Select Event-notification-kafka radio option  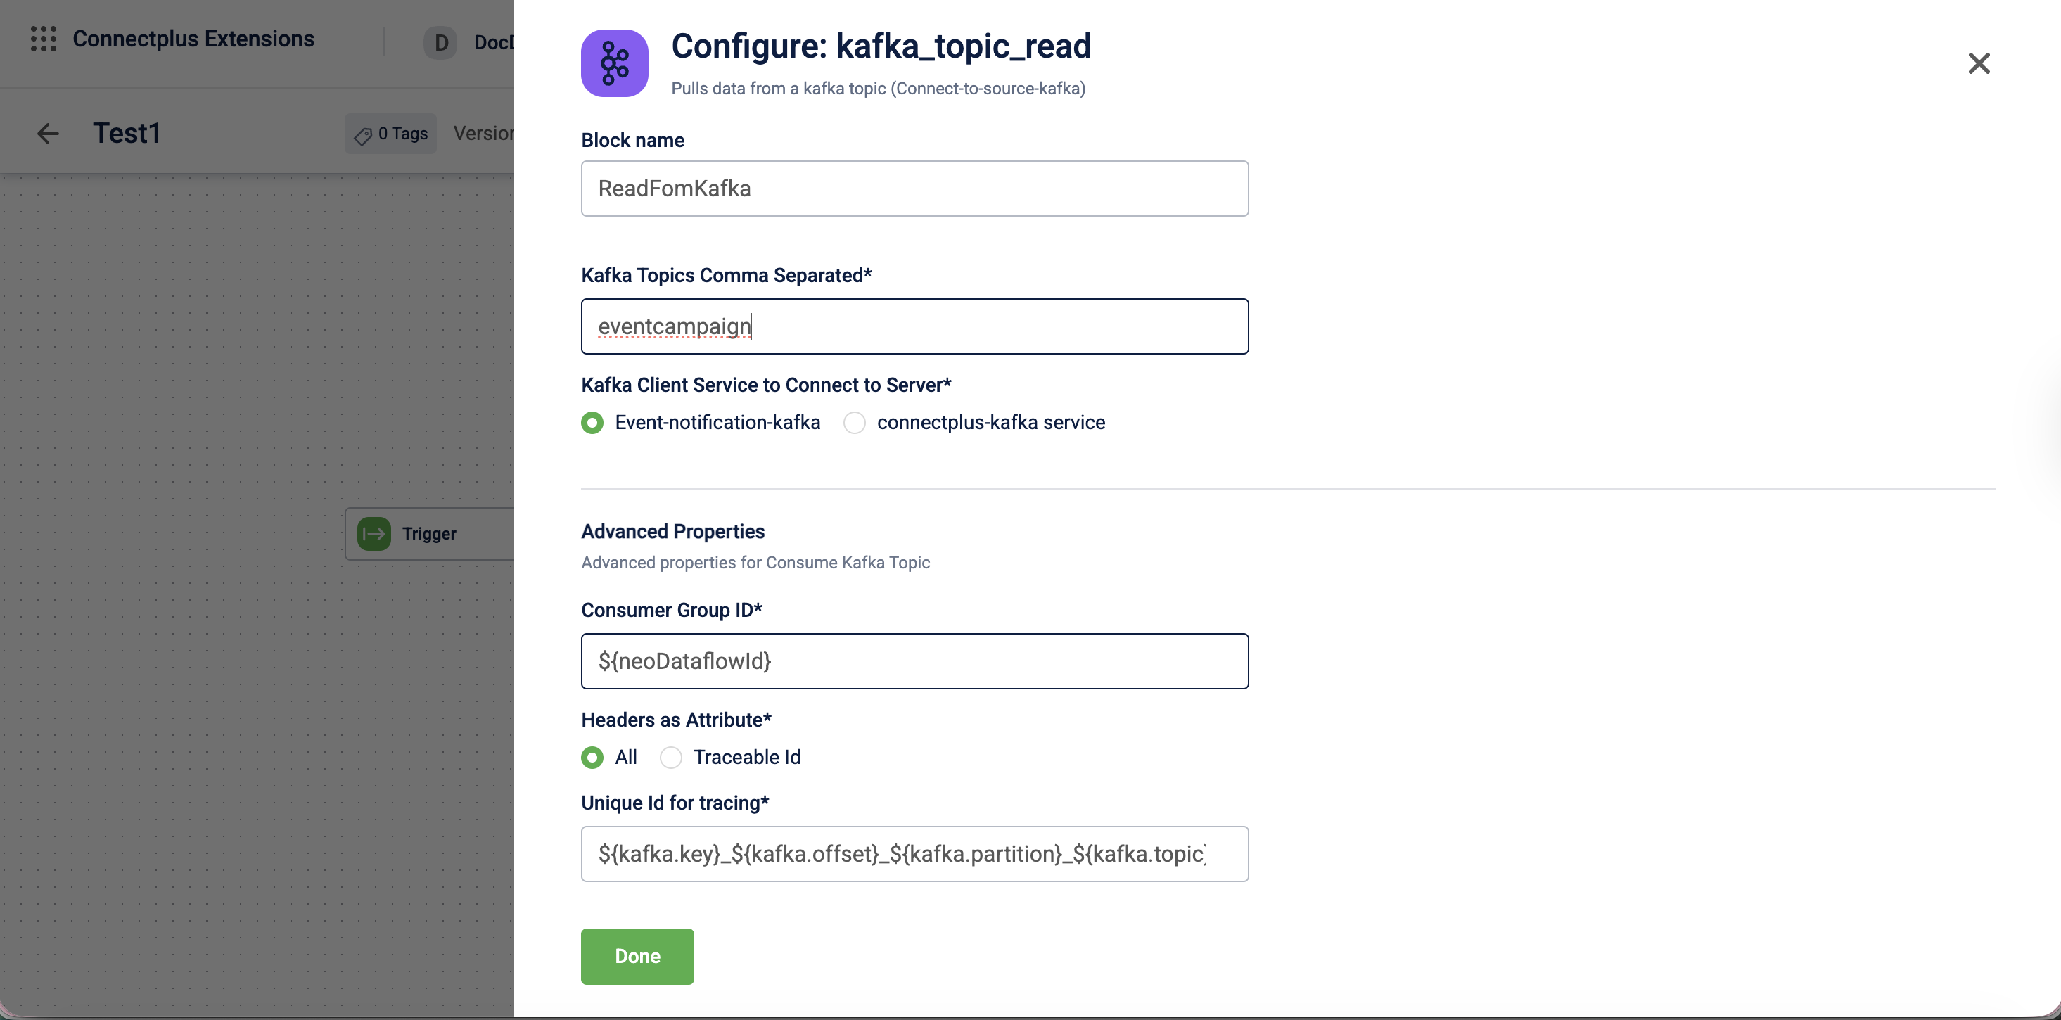click(x=592, y=422)
